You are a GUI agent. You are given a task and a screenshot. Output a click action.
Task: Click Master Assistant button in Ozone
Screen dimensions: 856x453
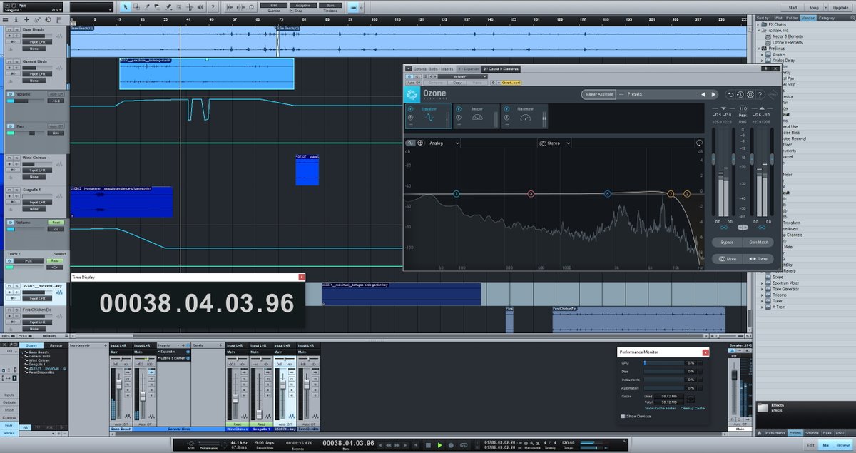coord(599,94)
